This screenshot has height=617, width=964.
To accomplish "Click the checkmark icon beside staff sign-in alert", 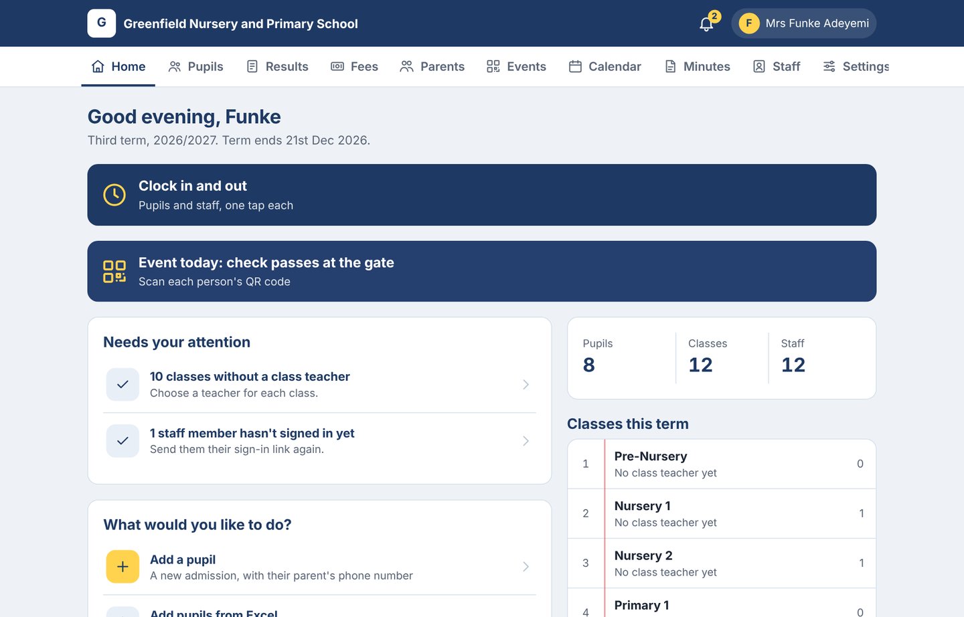I will click(123, 441).
